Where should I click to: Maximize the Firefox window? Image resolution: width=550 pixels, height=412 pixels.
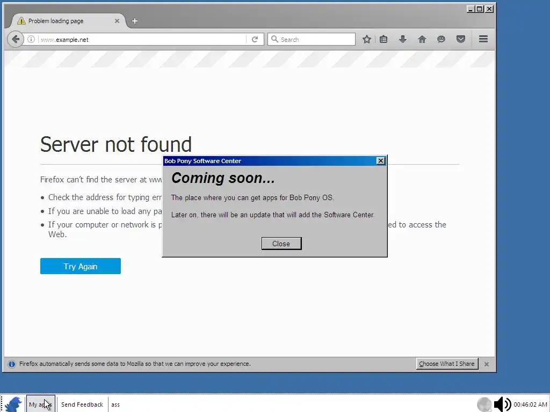(480, 9)
